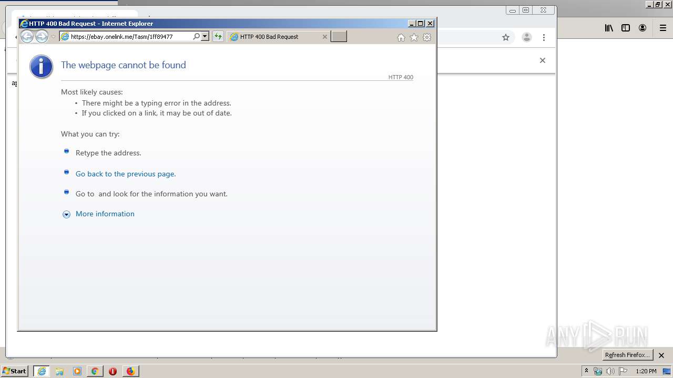673x378 pixels.
Task: Open the Chrome three-dot menu
Action: 544,37
